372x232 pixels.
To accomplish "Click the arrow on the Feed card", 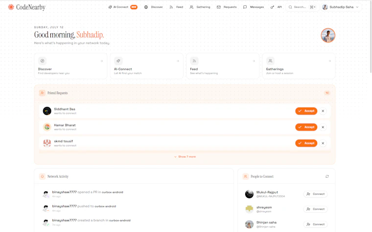I will pyautogui.click(x=254, y=61).
